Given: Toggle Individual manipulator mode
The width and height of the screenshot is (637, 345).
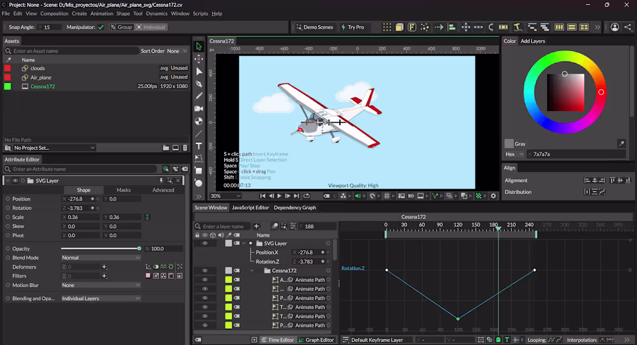Looking at the screenshot, I should pyautogui.click(x=151, y=27).
